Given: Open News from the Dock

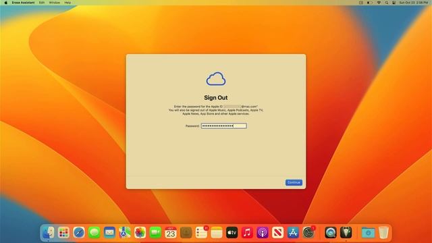Looking at the screenshot, I should click(x=277, y=232).
